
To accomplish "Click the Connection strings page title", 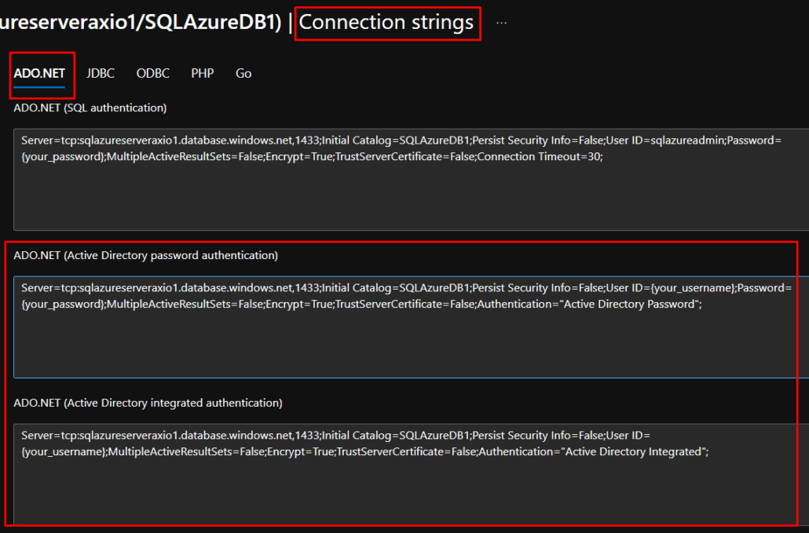I will pos(386,22).
